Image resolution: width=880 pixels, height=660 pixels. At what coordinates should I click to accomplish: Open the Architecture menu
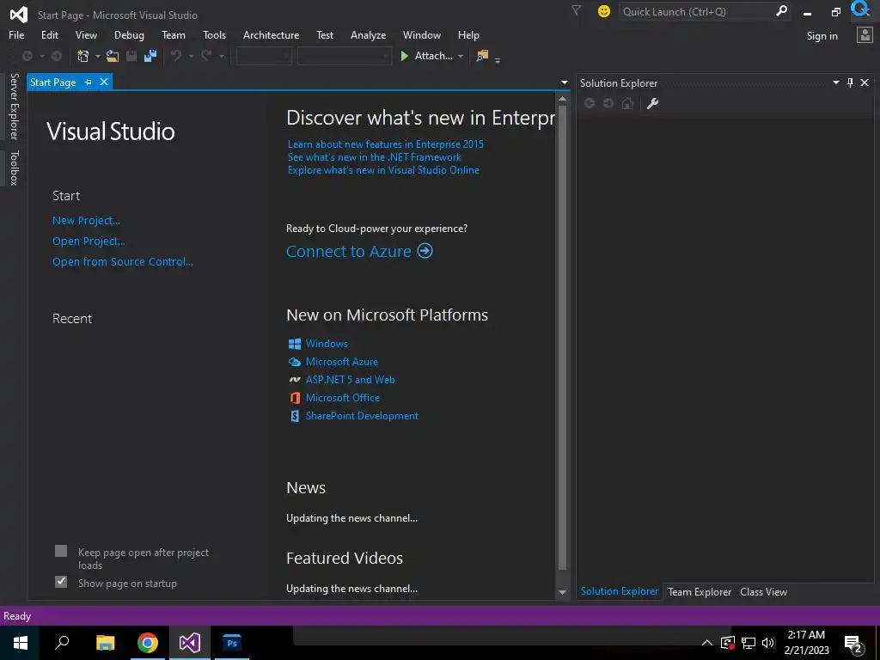[x=271, y=34]
